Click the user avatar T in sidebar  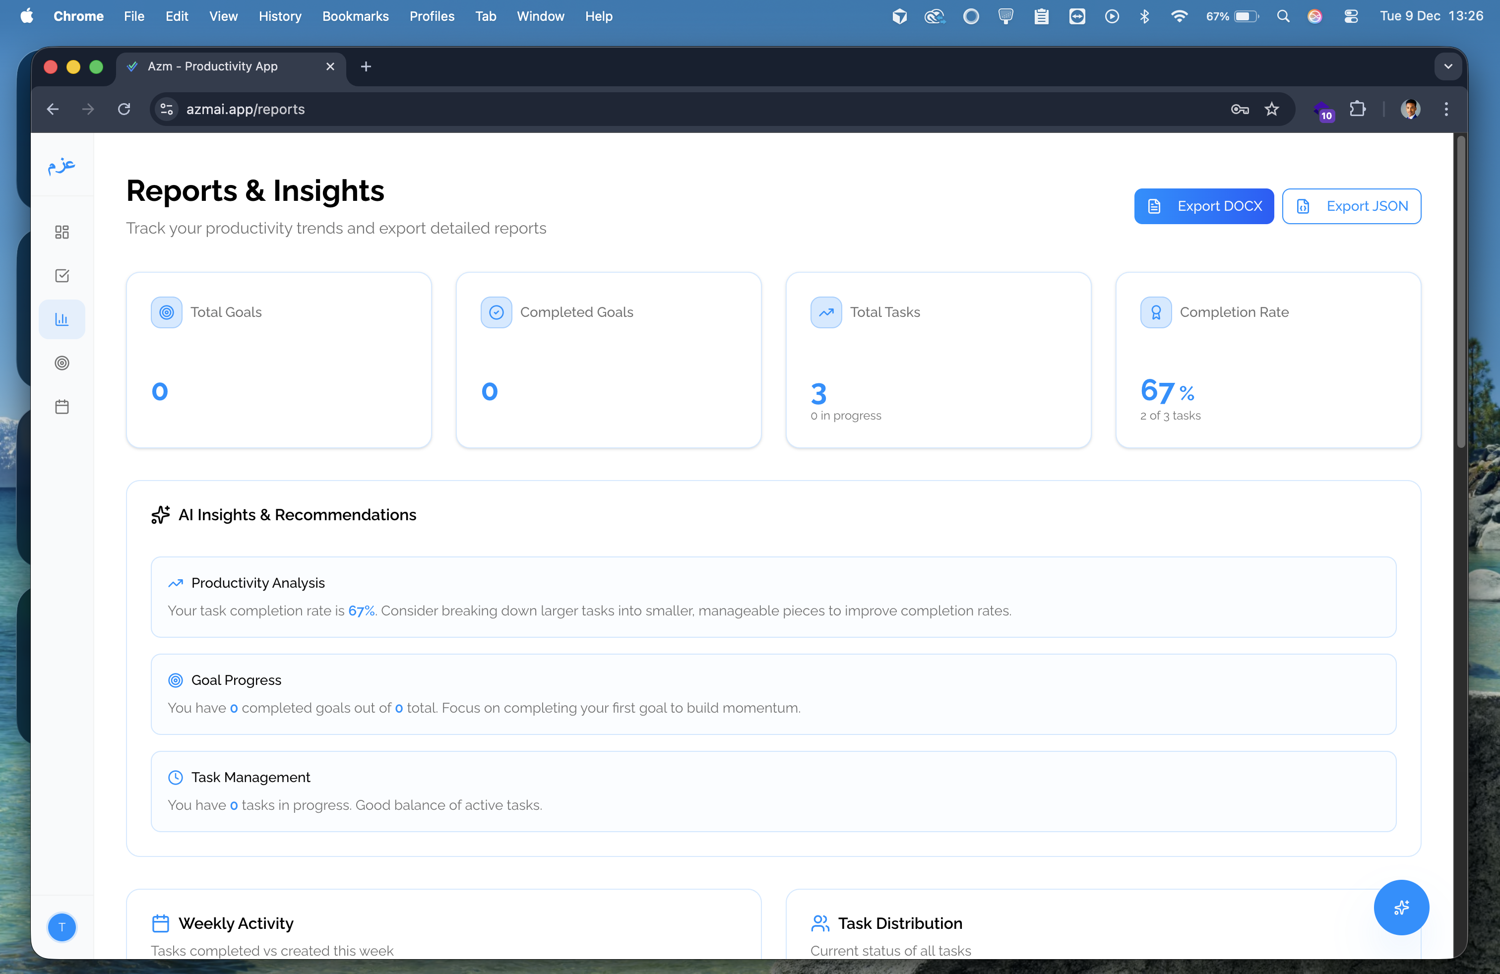pyautogui.click(x=62, y=927)
